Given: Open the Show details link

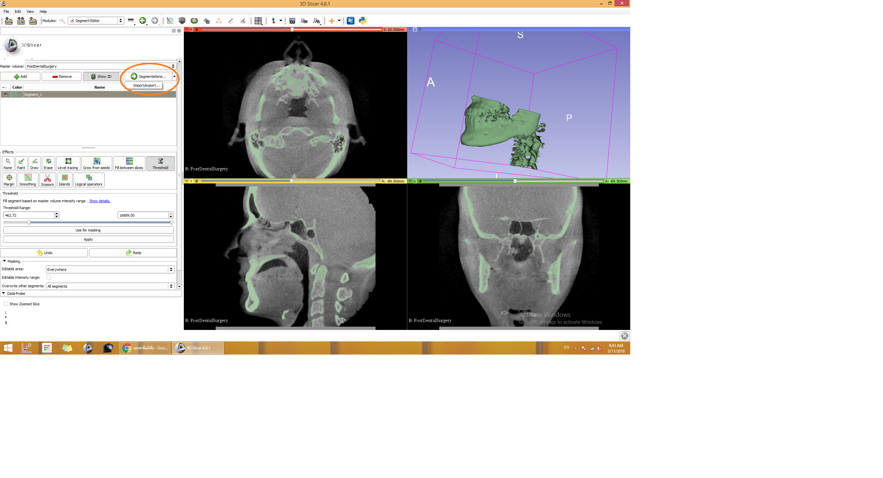Looking at the screenshot, I should coord(100,201).
